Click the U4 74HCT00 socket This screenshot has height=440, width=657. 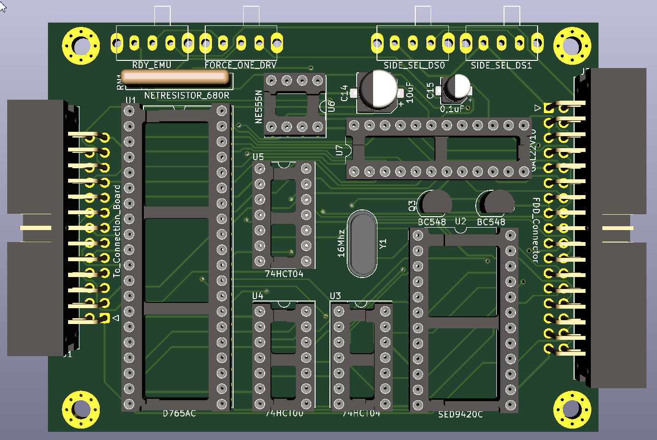pyautogui.click(x=284, y=356)
